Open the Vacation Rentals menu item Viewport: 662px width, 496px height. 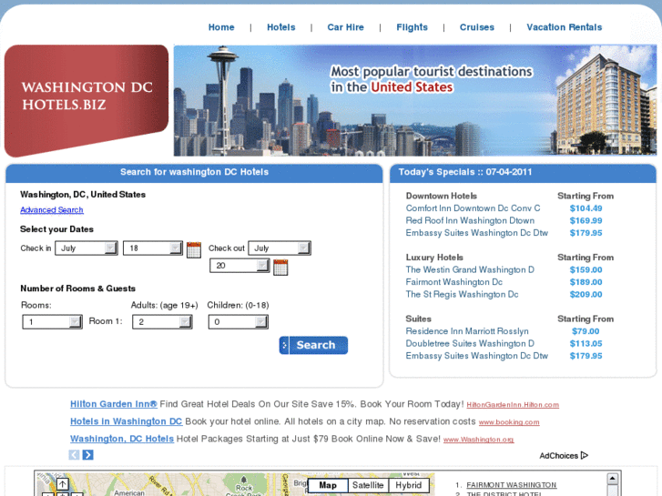564,27
